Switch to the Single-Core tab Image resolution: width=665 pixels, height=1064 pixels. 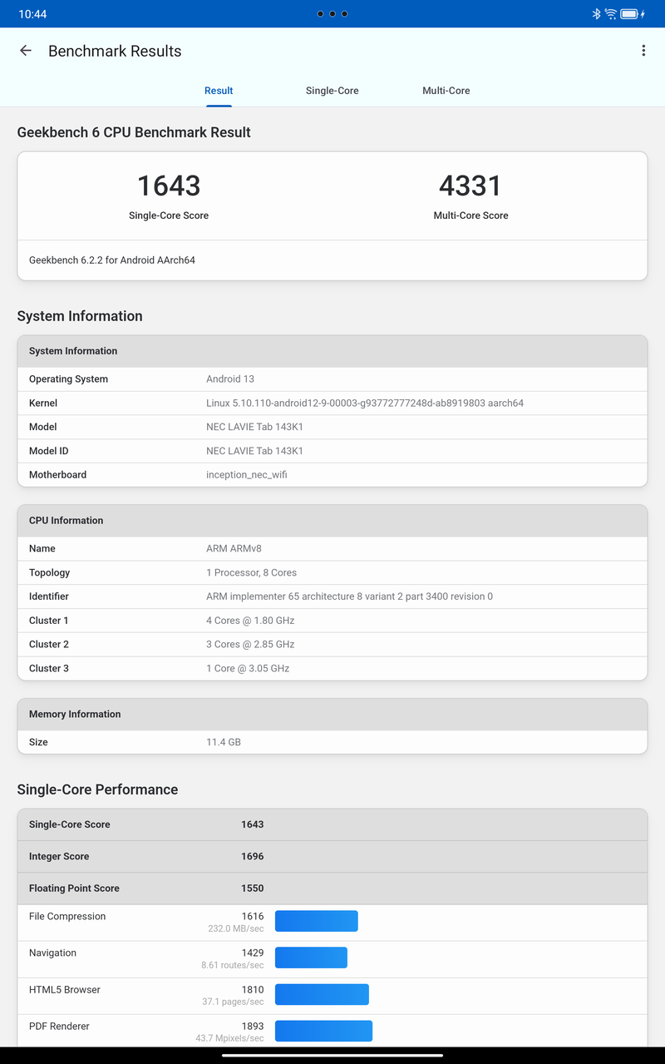click(332, 90)
